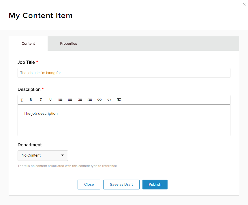The height and width of the screenshot is (205, 248).
Task: Apply underline formatting to description text
Action: [50, 100]
